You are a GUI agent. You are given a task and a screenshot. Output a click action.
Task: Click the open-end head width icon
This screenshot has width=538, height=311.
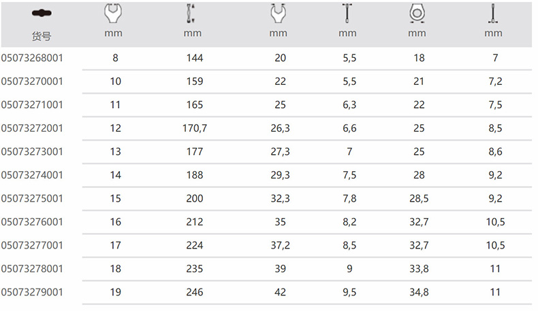pyautogui.click(x=278, y=14)
